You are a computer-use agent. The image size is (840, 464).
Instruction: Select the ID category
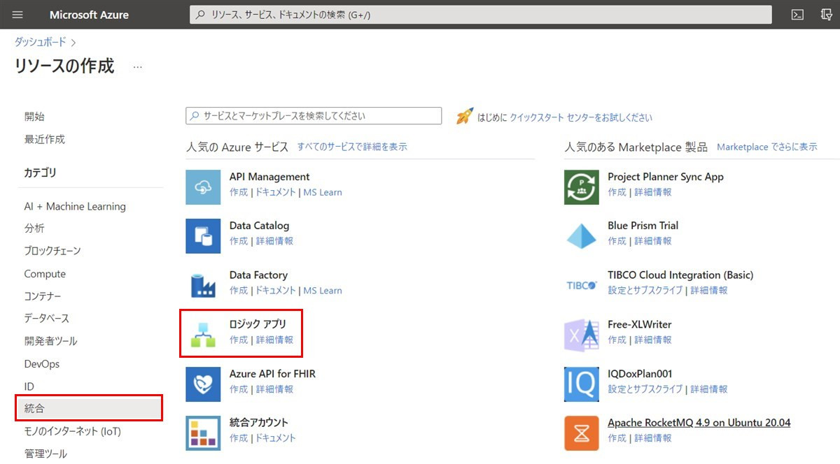point(29,386)
